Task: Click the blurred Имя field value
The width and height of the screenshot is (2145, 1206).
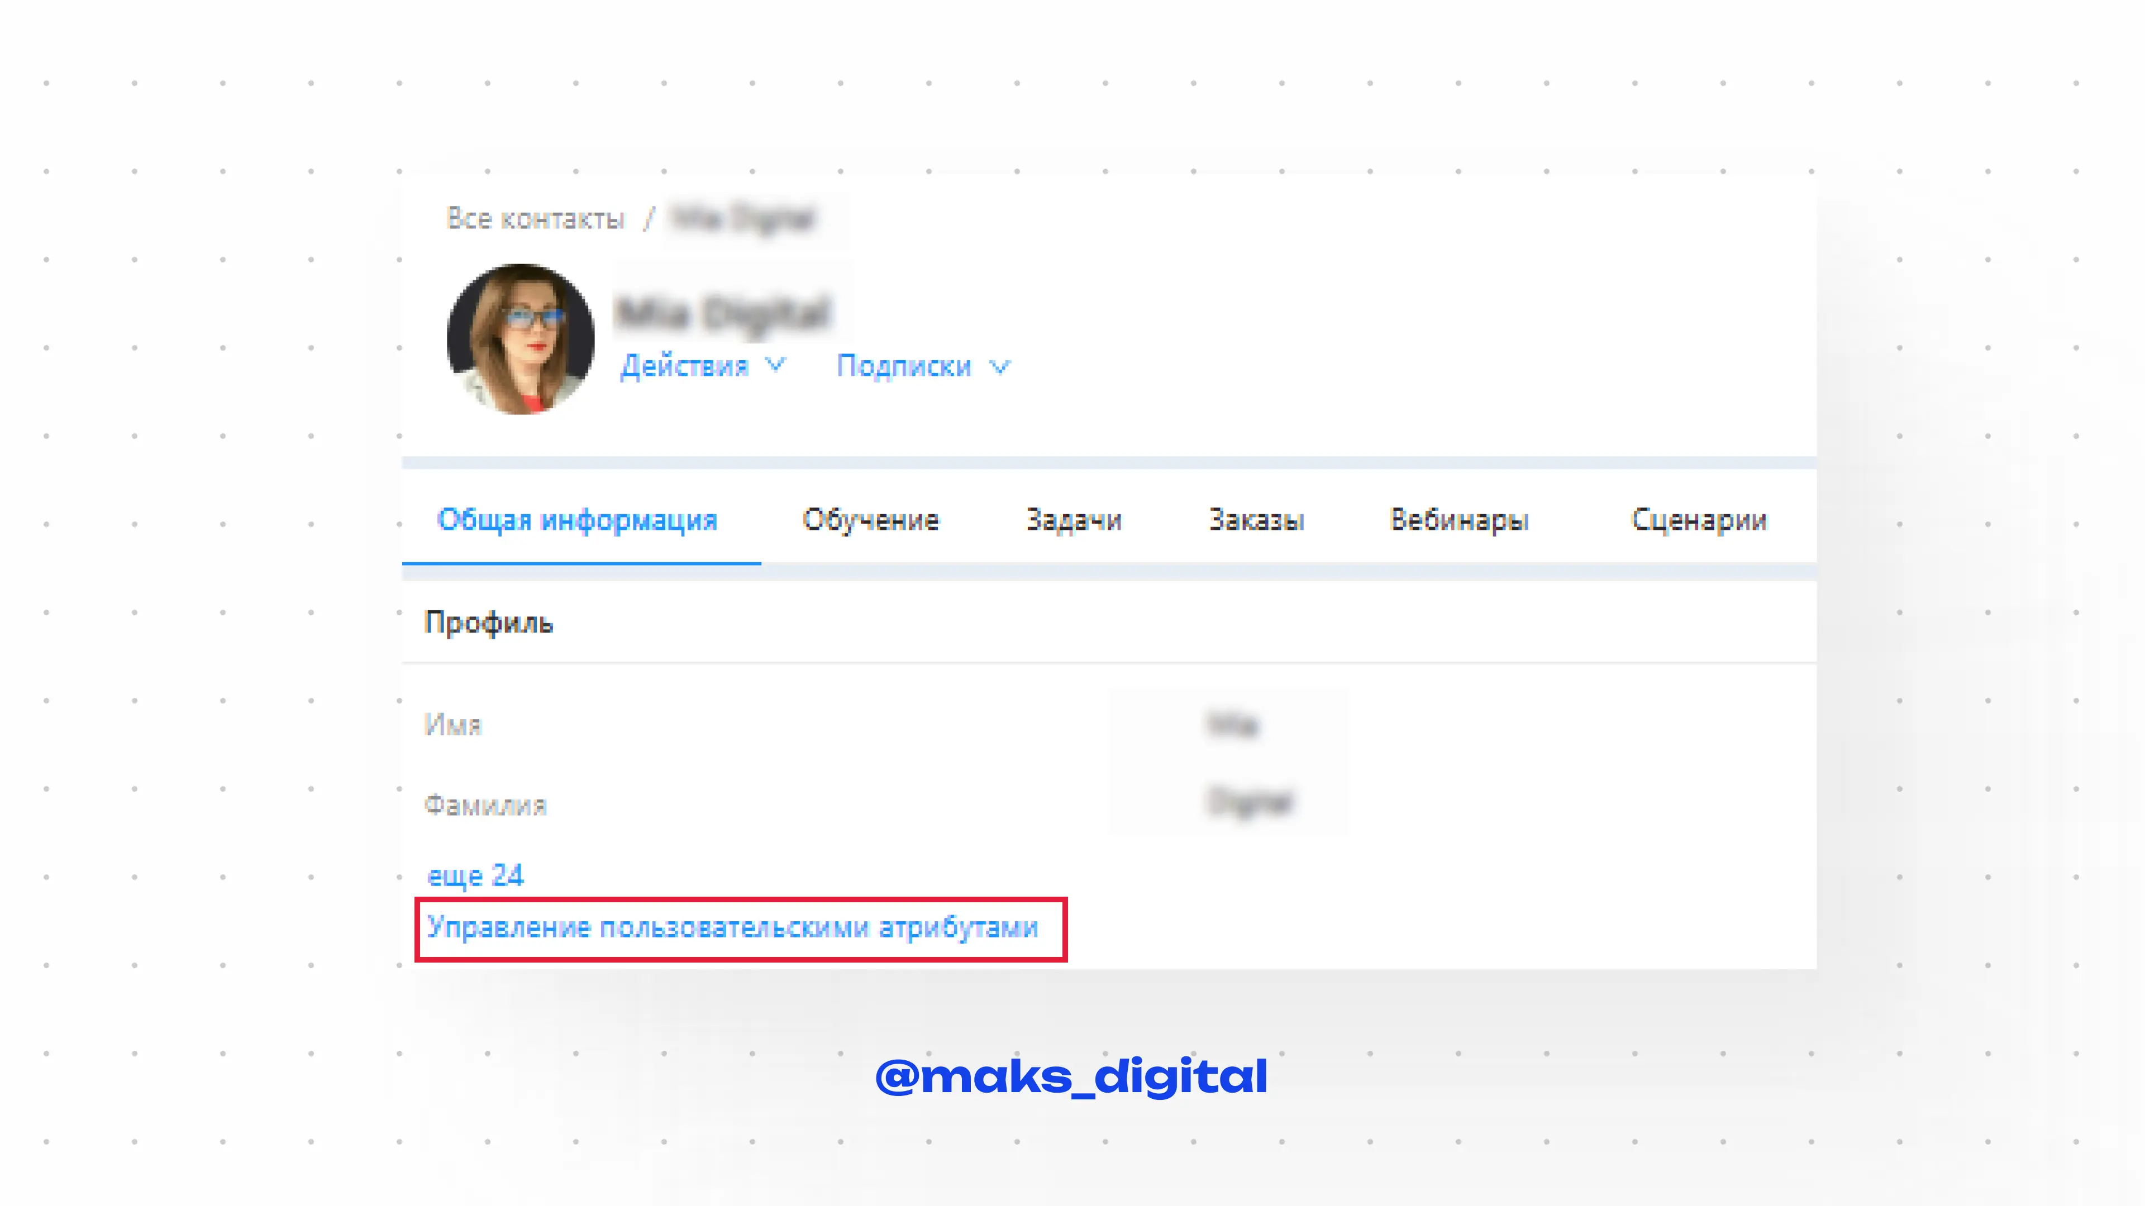Action: pos(1232,724)
